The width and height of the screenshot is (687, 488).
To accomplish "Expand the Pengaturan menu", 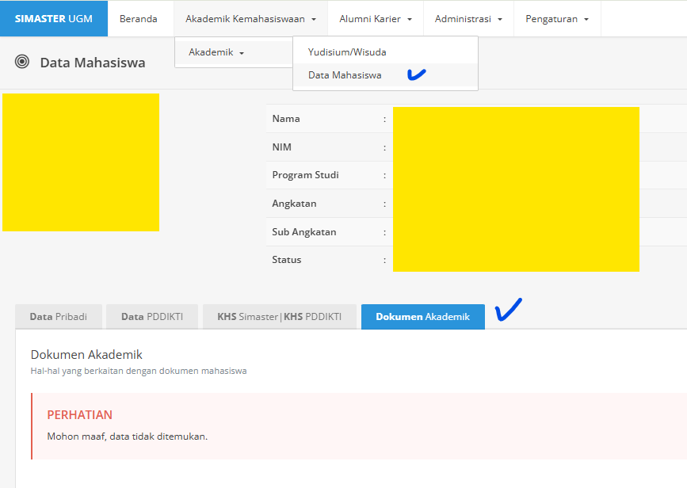I will (x=556, y=19).
